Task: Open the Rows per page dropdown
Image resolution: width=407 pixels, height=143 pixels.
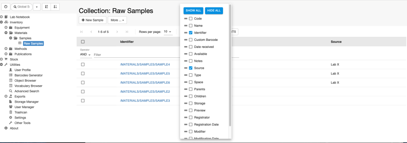Action: coord(168,32)
